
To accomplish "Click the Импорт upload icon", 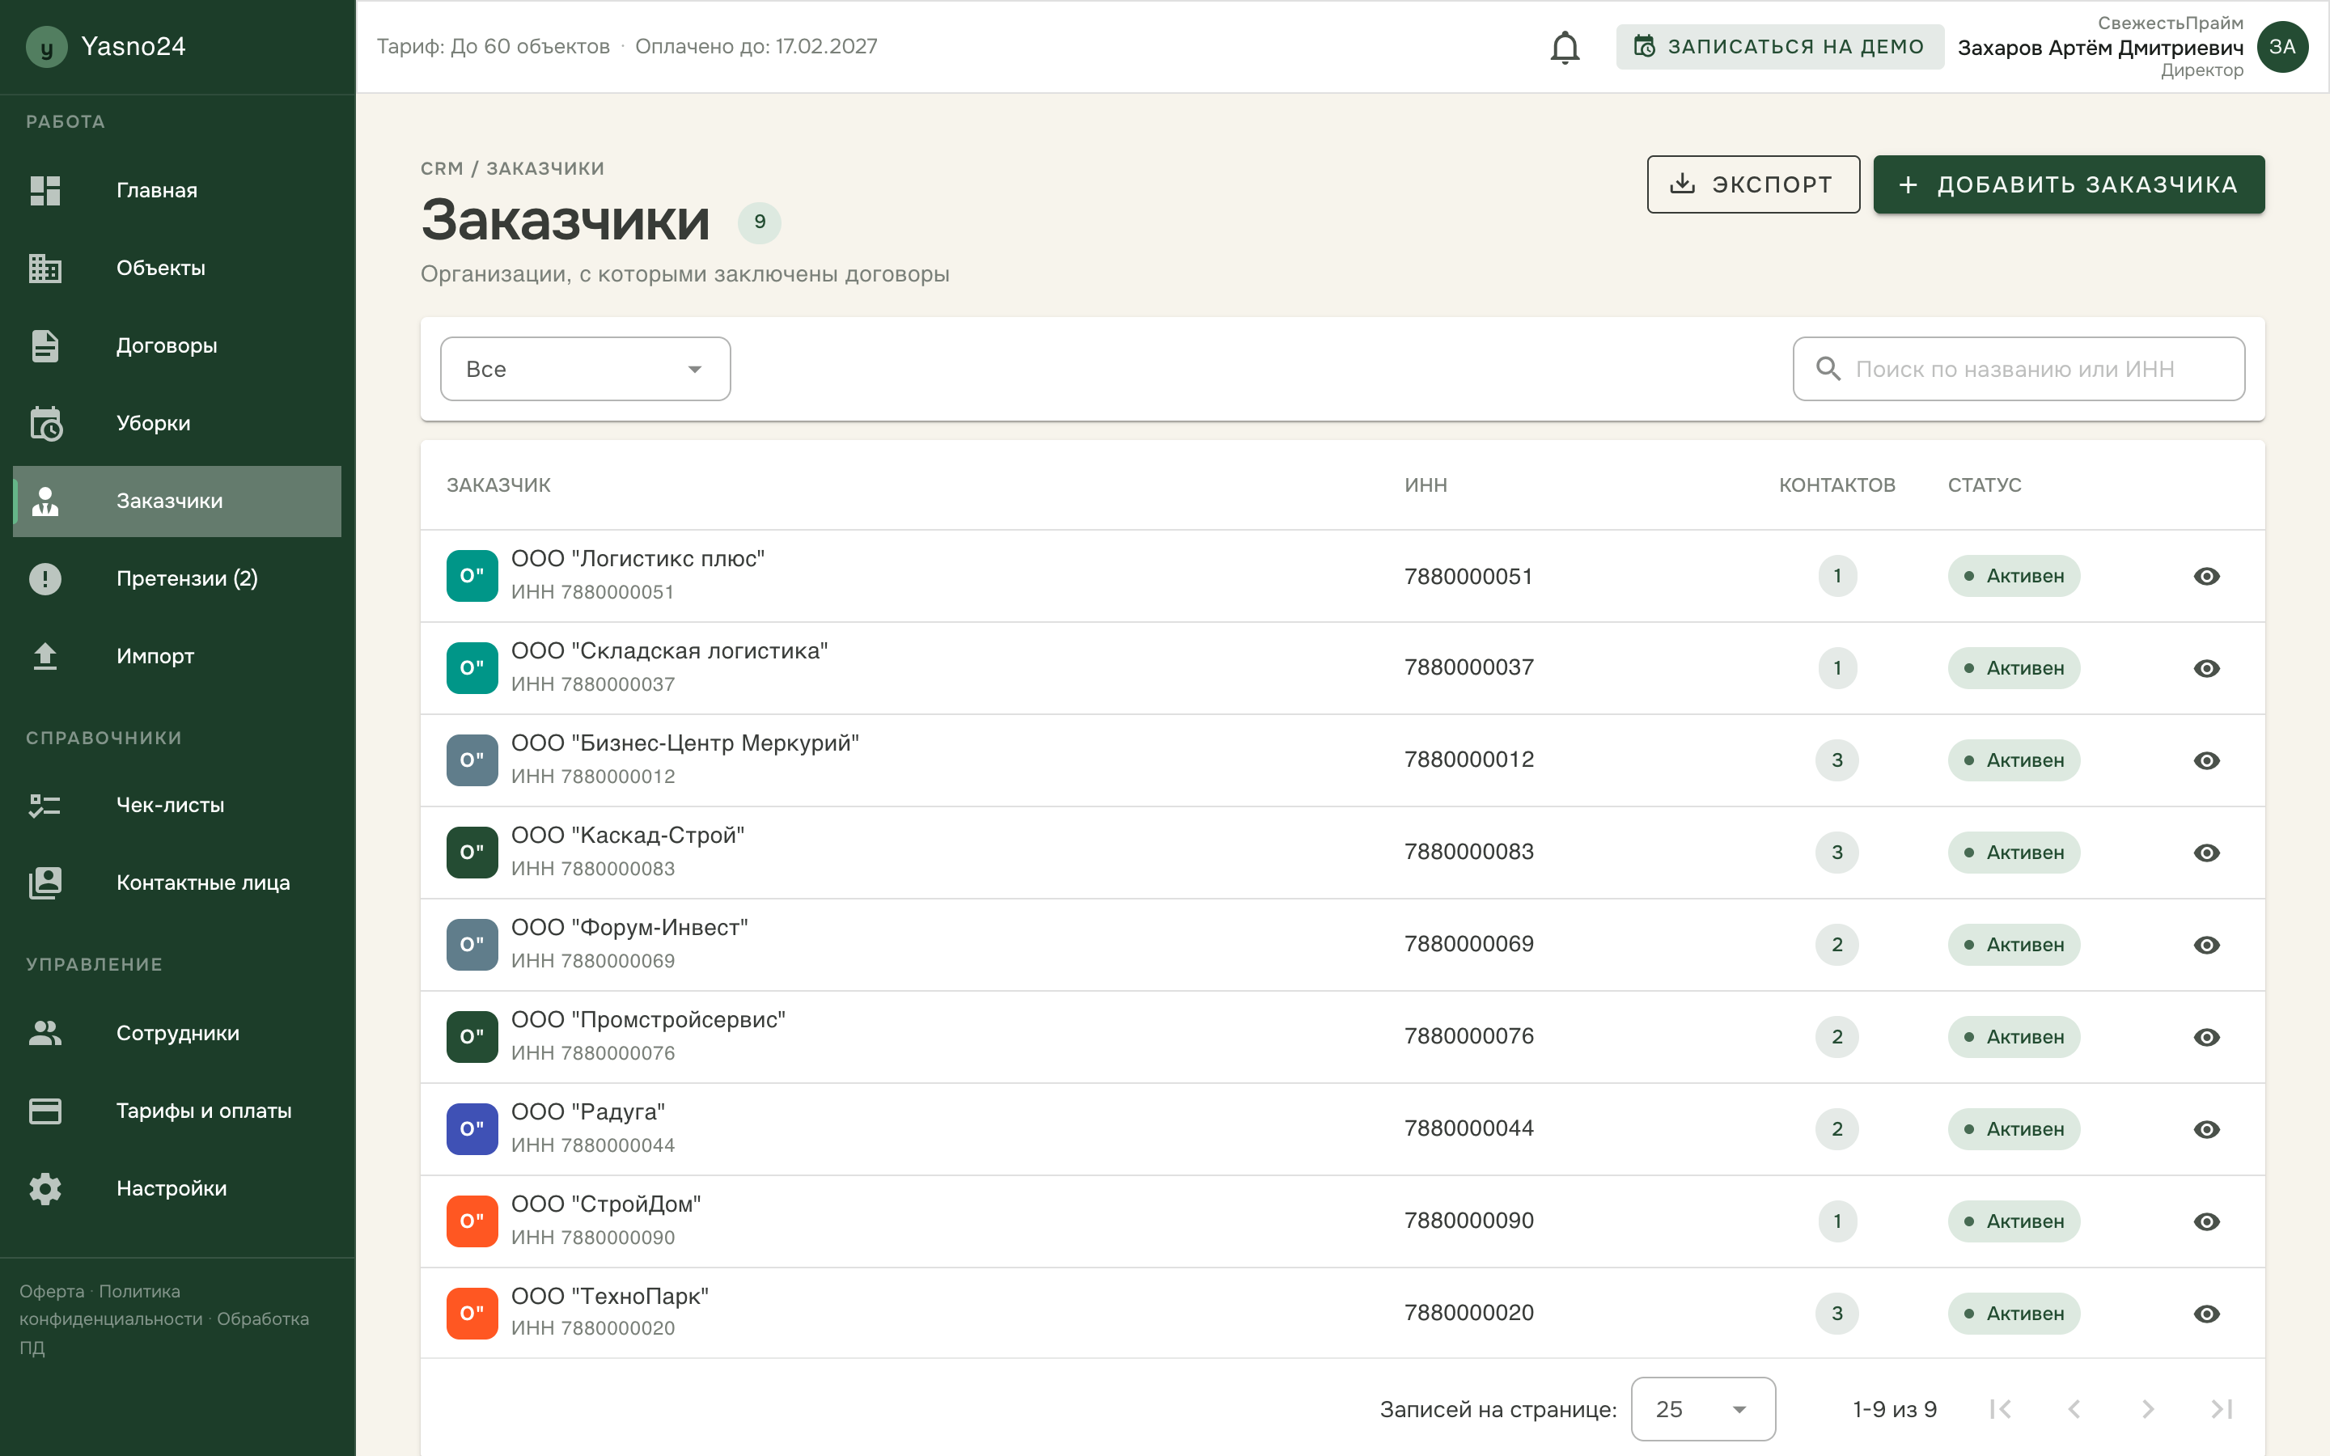I will click(45, 657).
